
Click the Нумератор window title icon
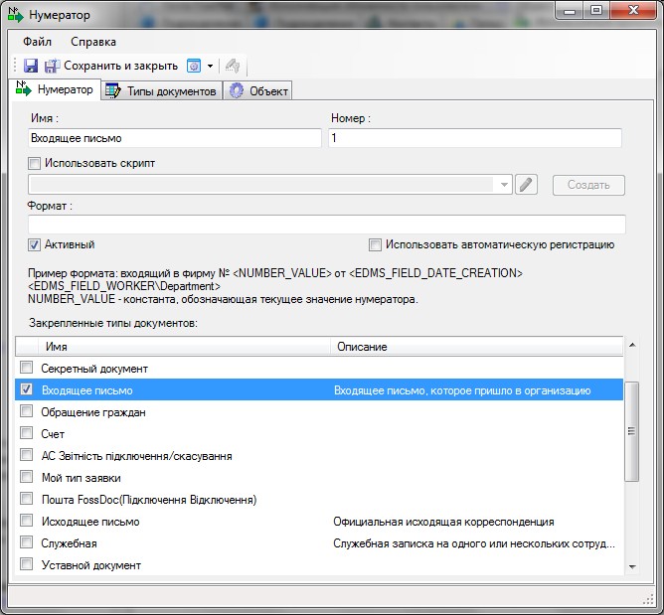tap(16, 13)
